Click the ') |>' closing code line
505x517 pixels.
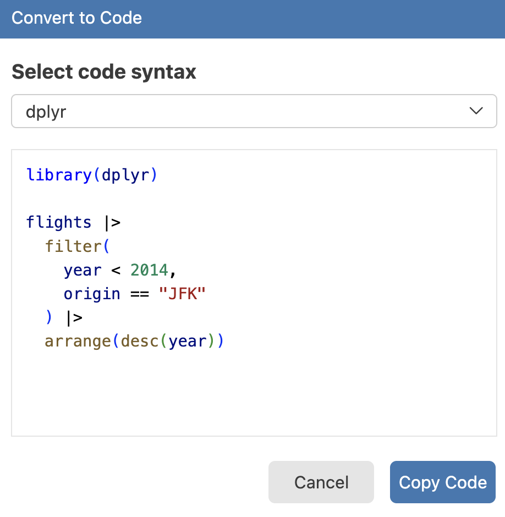click(x=64, y=317)
